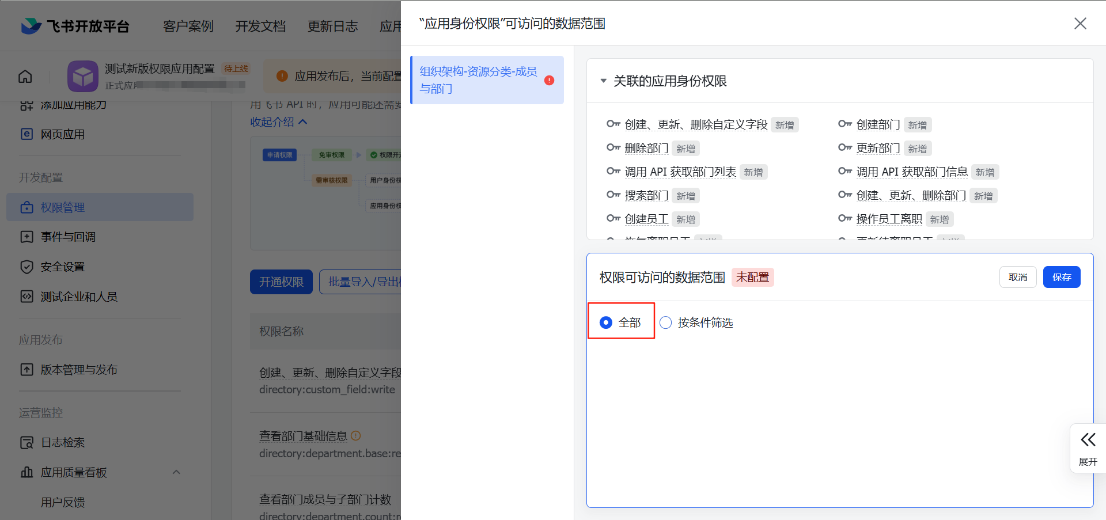The width and height of the screenshot is (1106, 520).
Task: Click the Feishu Open Platform logo
Action: (x=75, y=26)
